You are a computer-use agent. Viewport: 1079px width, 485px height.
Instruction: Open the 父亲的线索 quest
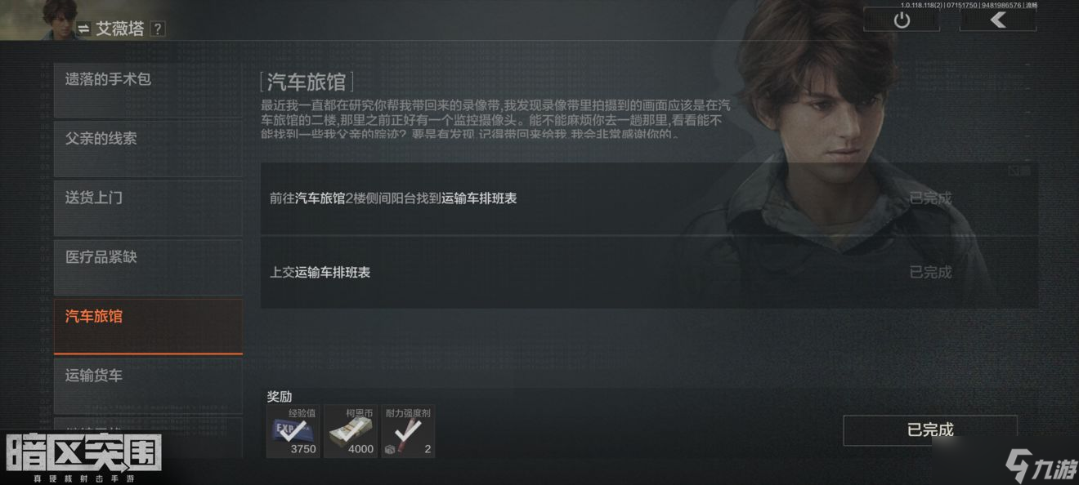148,149
